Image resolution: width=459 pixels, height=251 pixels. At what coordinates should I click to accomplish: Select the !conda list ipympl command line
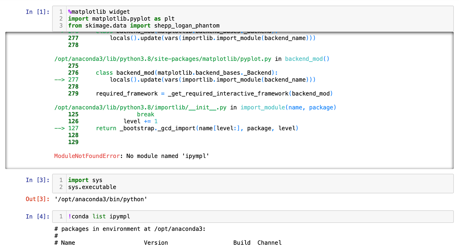[x=98, y=216]
